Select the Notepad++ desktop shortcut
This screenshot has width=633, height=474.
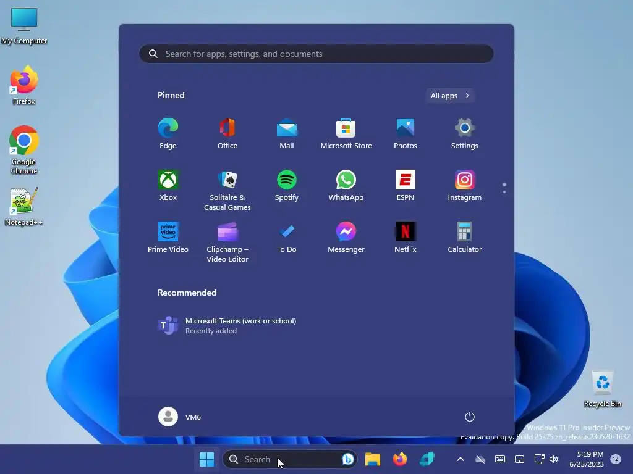pos(24,206)
